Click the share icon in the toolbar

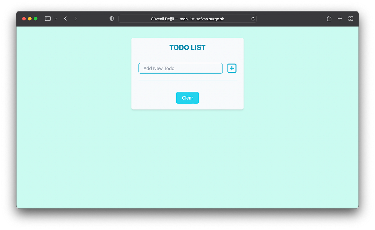click(x=329, y=18)
